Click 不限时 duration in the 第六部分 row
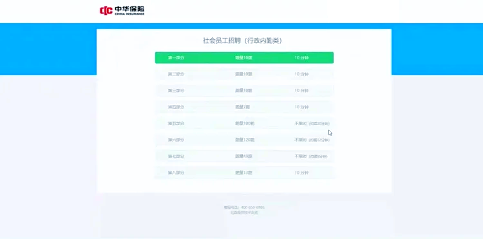This screenshot has width=483, height=239. (312, 140)
